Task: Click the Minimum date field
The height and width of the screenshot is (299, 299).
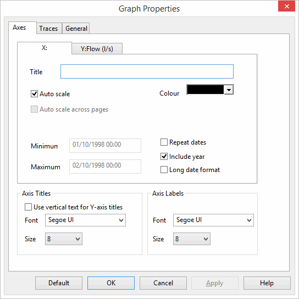Action: coord(106,146)
